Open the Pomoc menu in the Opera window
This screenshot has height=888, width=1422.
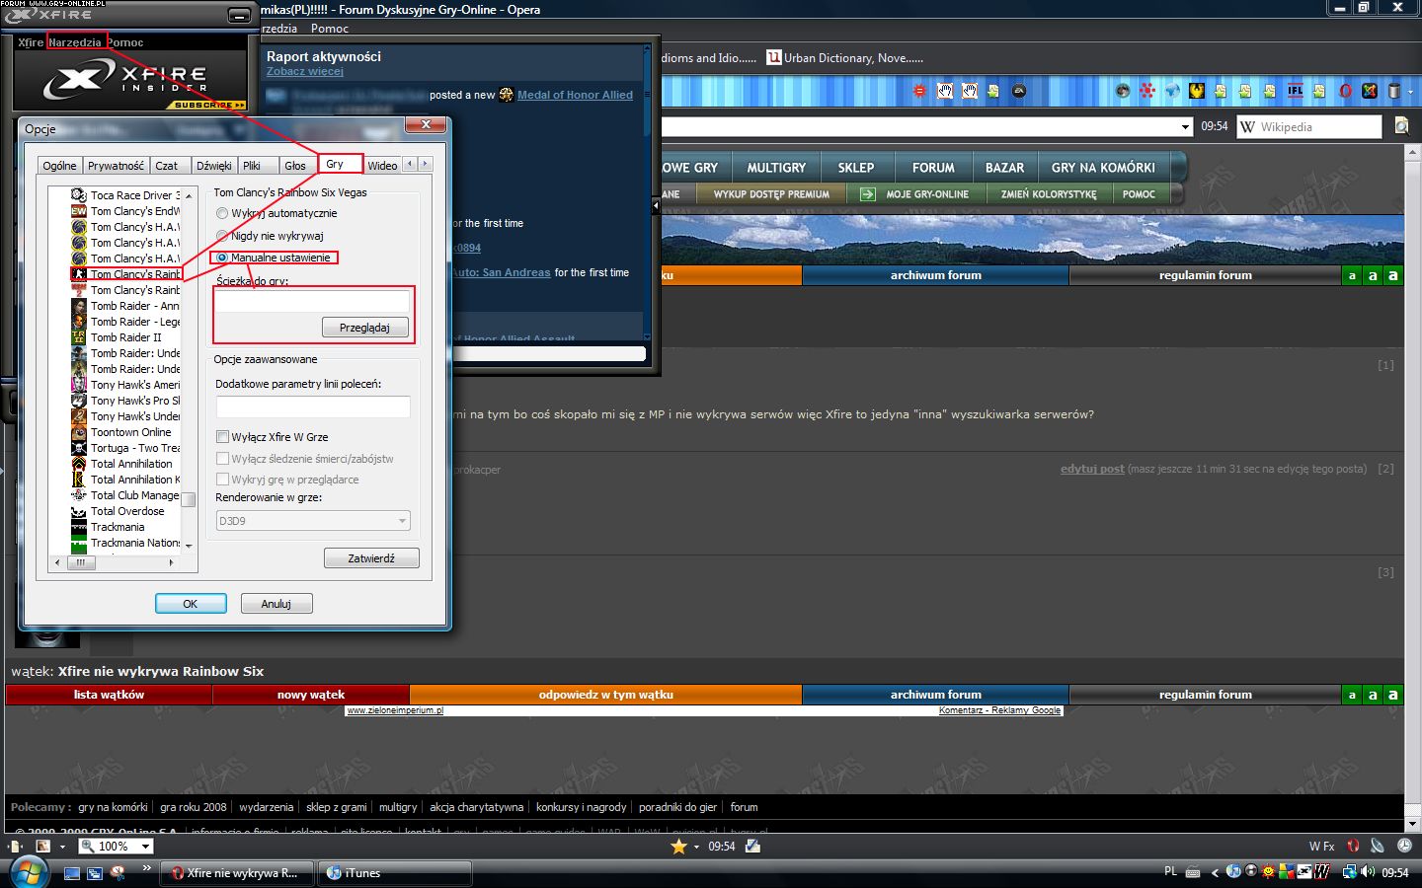[330, 29]
